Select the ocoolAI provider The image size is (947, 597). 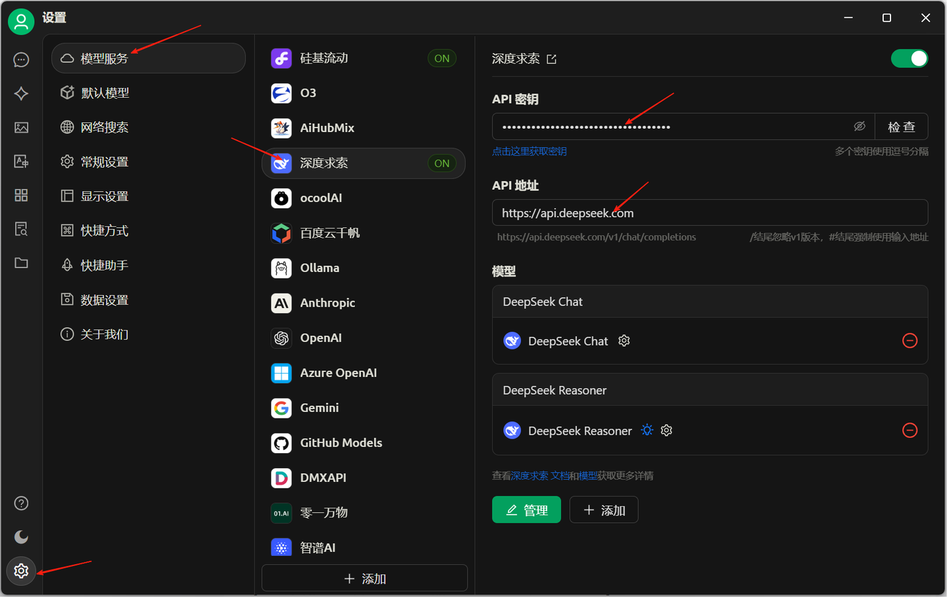(364, 198)
